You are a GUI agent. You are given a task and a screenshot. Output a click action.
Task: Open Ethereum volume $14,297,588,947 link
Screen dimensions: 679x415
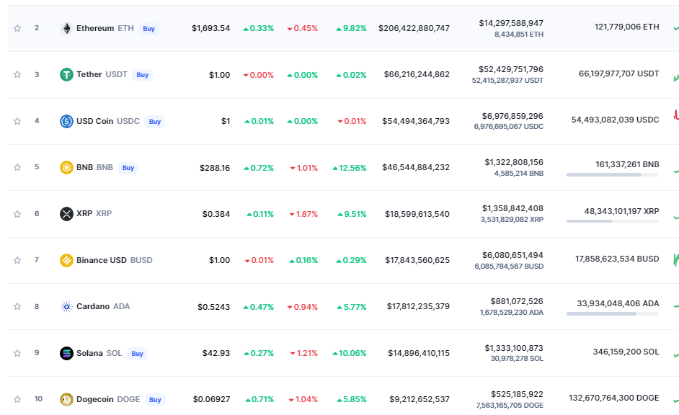[511, 23]
